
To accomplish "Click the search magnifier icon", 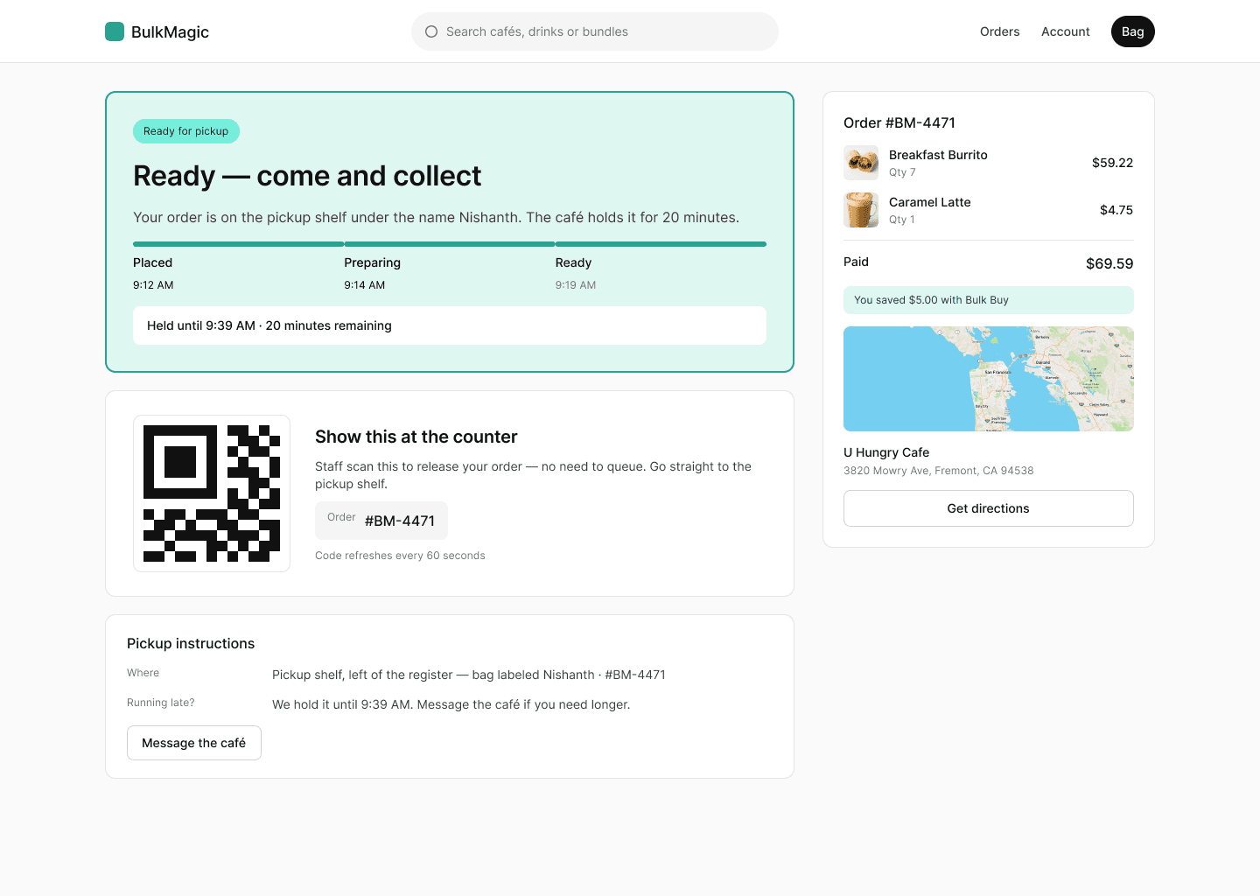I will coord(431,31).
